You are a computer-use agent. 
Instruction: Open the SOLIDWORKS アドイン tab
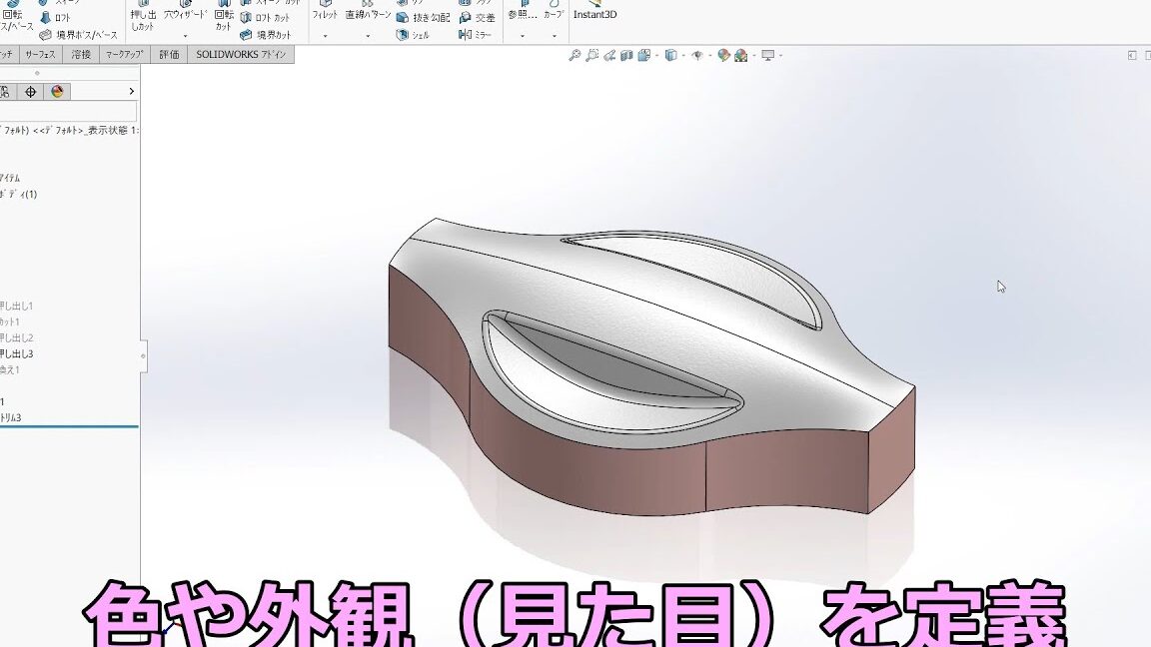[241, 54]
